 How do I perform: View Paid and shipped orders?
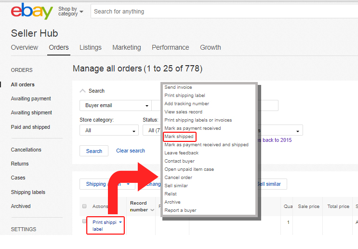(30, 127)
